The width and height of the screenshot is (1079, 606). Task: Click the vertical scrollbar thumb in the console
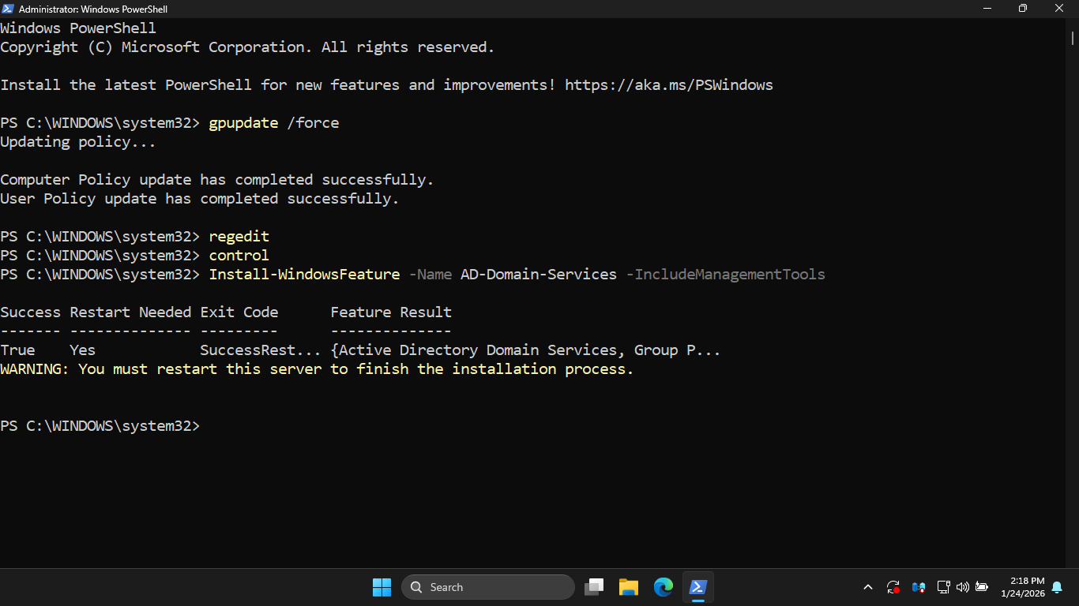click(x=1073, y=37)
